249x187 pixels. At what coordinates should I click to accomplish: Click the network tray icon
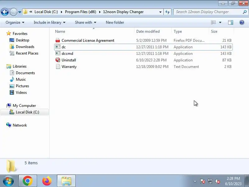click(210, 181)
